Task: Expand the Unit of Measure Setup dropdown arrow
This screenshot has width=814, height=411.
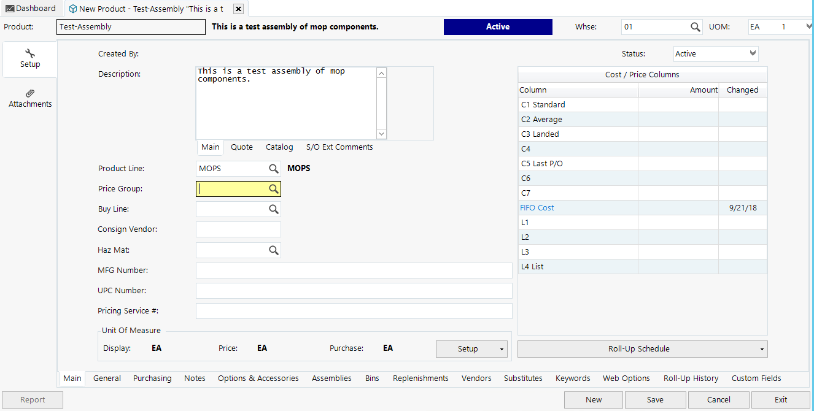Action: click(x=503, y=348)
